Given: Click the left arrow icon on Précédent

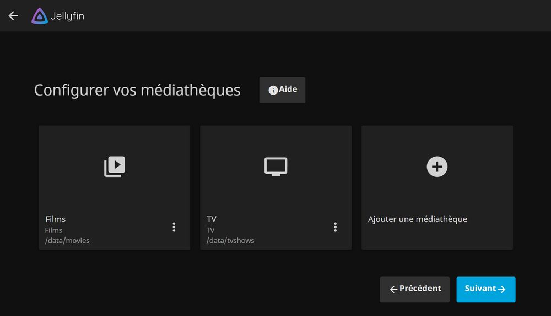Looking at the screenshot, I should (x=393, y=289).
